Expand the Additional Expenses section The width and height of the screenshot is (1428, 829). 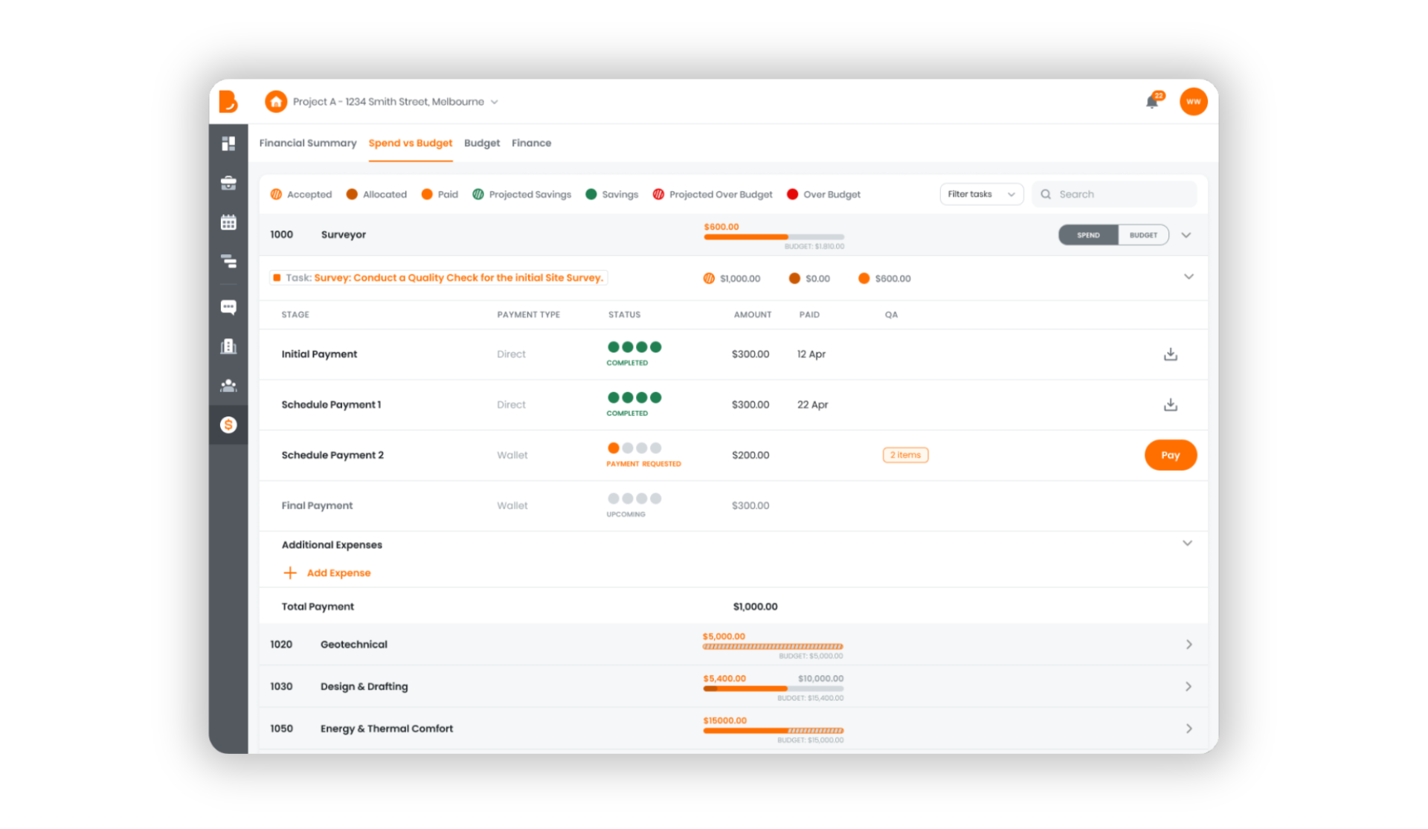coord(1189,543)
